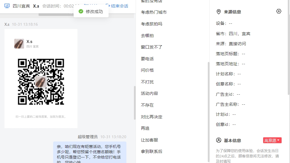Image resolution: width=290 pixels, height=163 pixels.
Task: Click the 超级管理员 sender label
Action: 88,137
